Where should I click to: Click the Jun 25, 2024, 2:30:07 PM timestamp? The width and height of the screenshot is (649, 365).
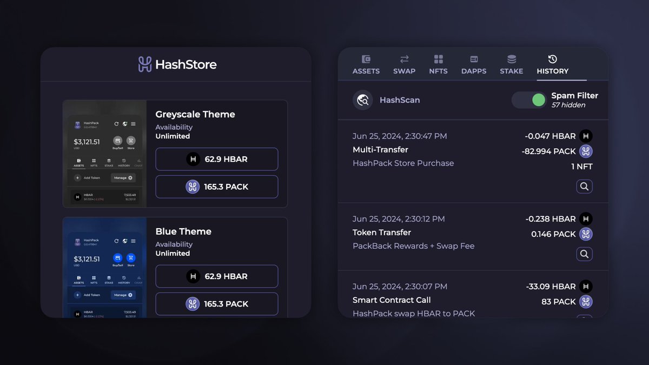[400, 287]
